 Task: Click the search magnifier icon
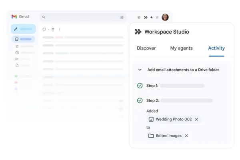(44, 17)
